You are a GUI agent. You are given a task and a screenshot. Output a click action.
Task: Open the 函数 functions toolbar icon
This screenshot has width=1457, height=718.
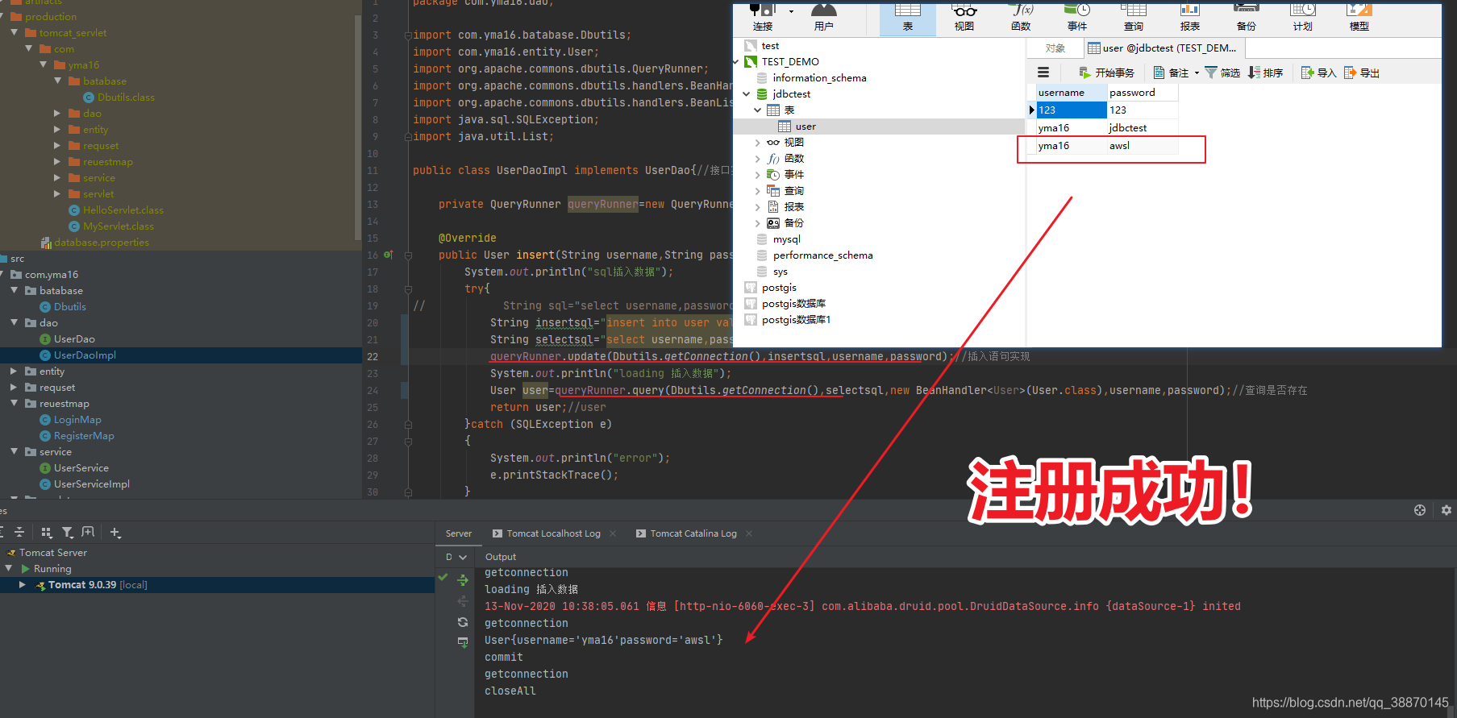coord(1021,16)
